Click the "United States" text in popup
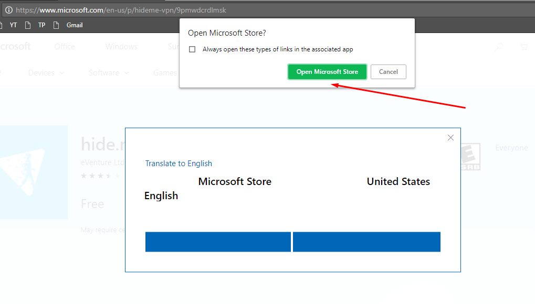 click(x=398, y=182)
